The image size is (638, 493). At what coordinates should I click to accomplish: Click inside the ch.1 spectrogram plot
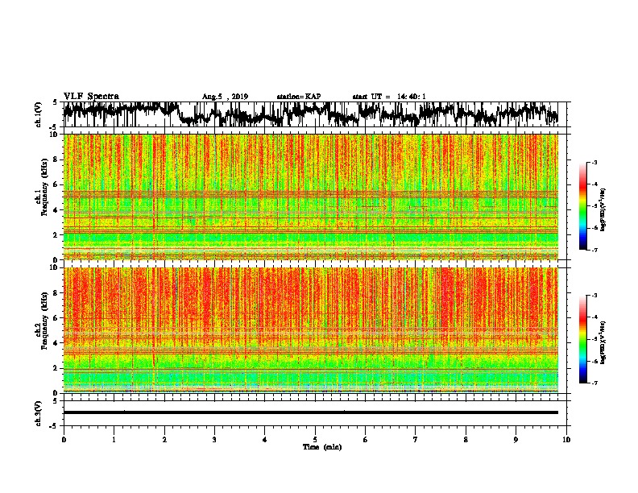pos(310,197)
